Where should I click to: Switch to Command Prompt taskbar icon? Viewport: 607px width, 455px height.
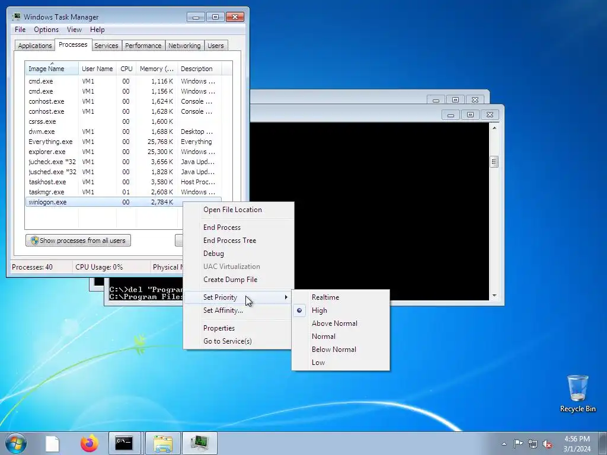[x=124, y=443]
